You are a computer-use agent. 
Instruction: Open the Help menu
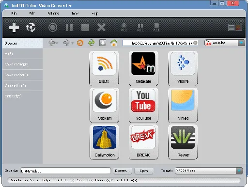[94, 13]
